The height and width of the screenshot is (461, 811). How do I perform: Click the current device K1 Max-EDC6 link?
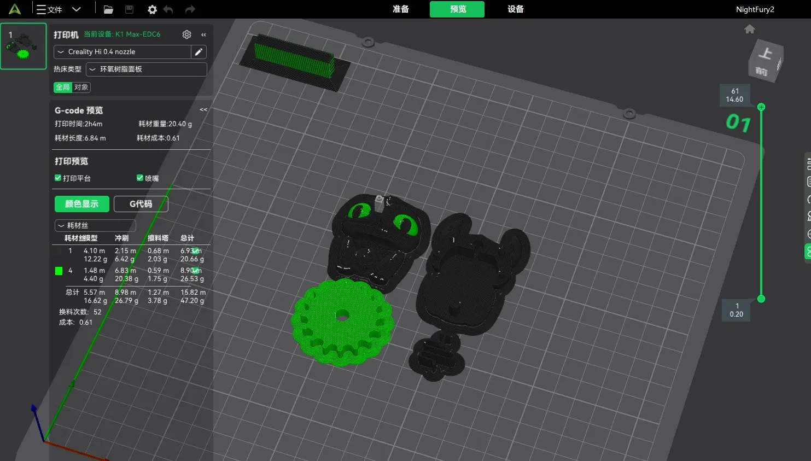pos(122,34)
